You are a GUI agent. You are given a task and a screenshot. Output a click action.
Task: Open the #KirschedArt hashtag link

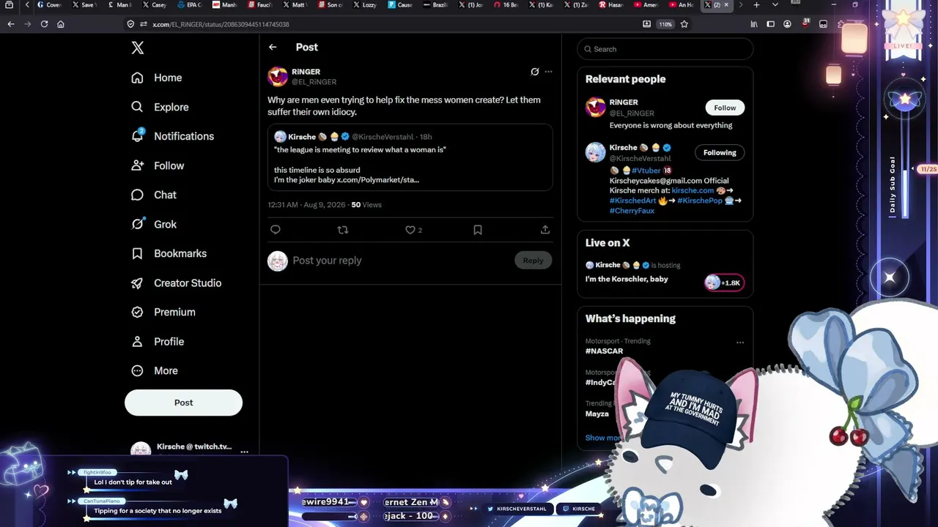633,201
